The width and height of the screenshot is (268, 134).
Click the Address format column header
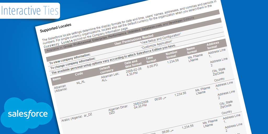click(x=212, y=45)
